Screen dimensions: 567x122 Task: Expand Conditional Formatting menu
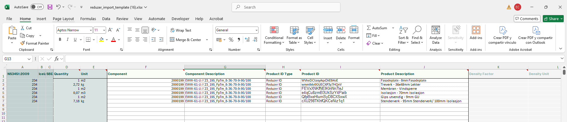pyautogui.click(x=274, y=35)
